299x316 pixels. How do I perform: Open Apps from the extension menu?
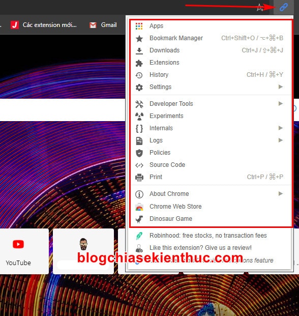click(211, 26)
